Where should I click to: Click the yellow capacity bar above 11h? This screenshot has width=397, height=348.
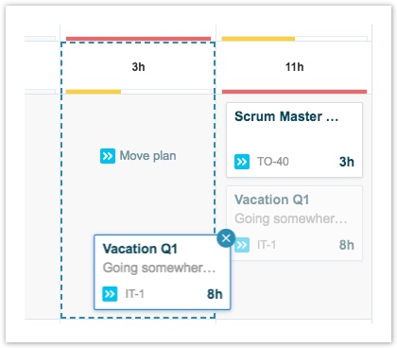tap(258, 39)
